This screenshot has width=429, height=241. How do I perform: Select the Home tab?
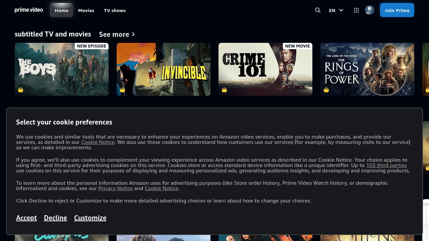[x=61, y=10]
